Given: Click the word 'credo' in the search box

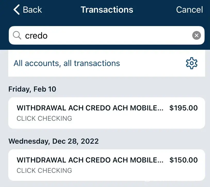Looking at the screenshot, I should click(x=36, y=36).
